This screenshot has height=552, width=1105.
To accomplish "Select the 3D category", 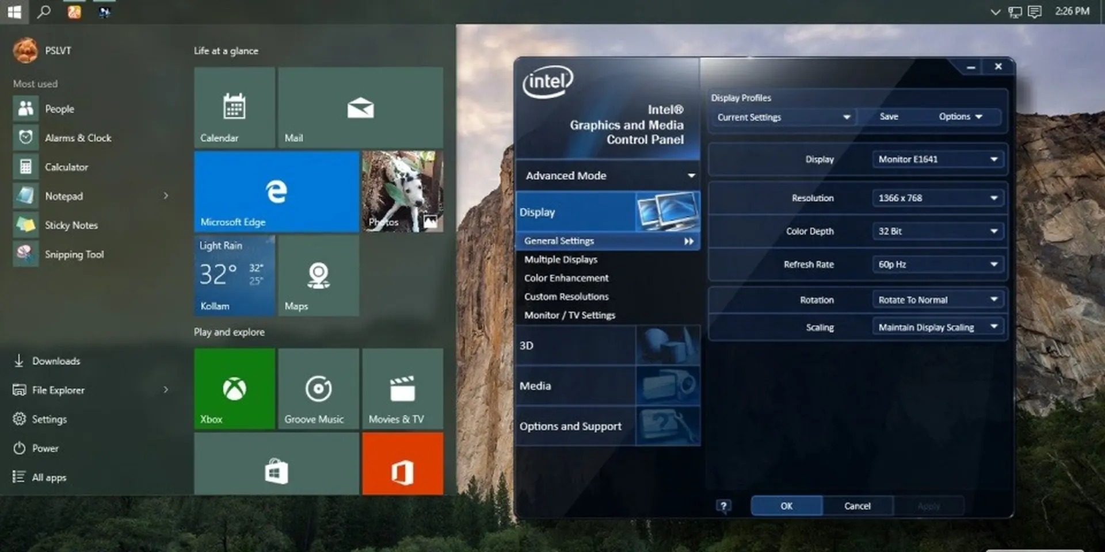I will [x=608, y=346].
